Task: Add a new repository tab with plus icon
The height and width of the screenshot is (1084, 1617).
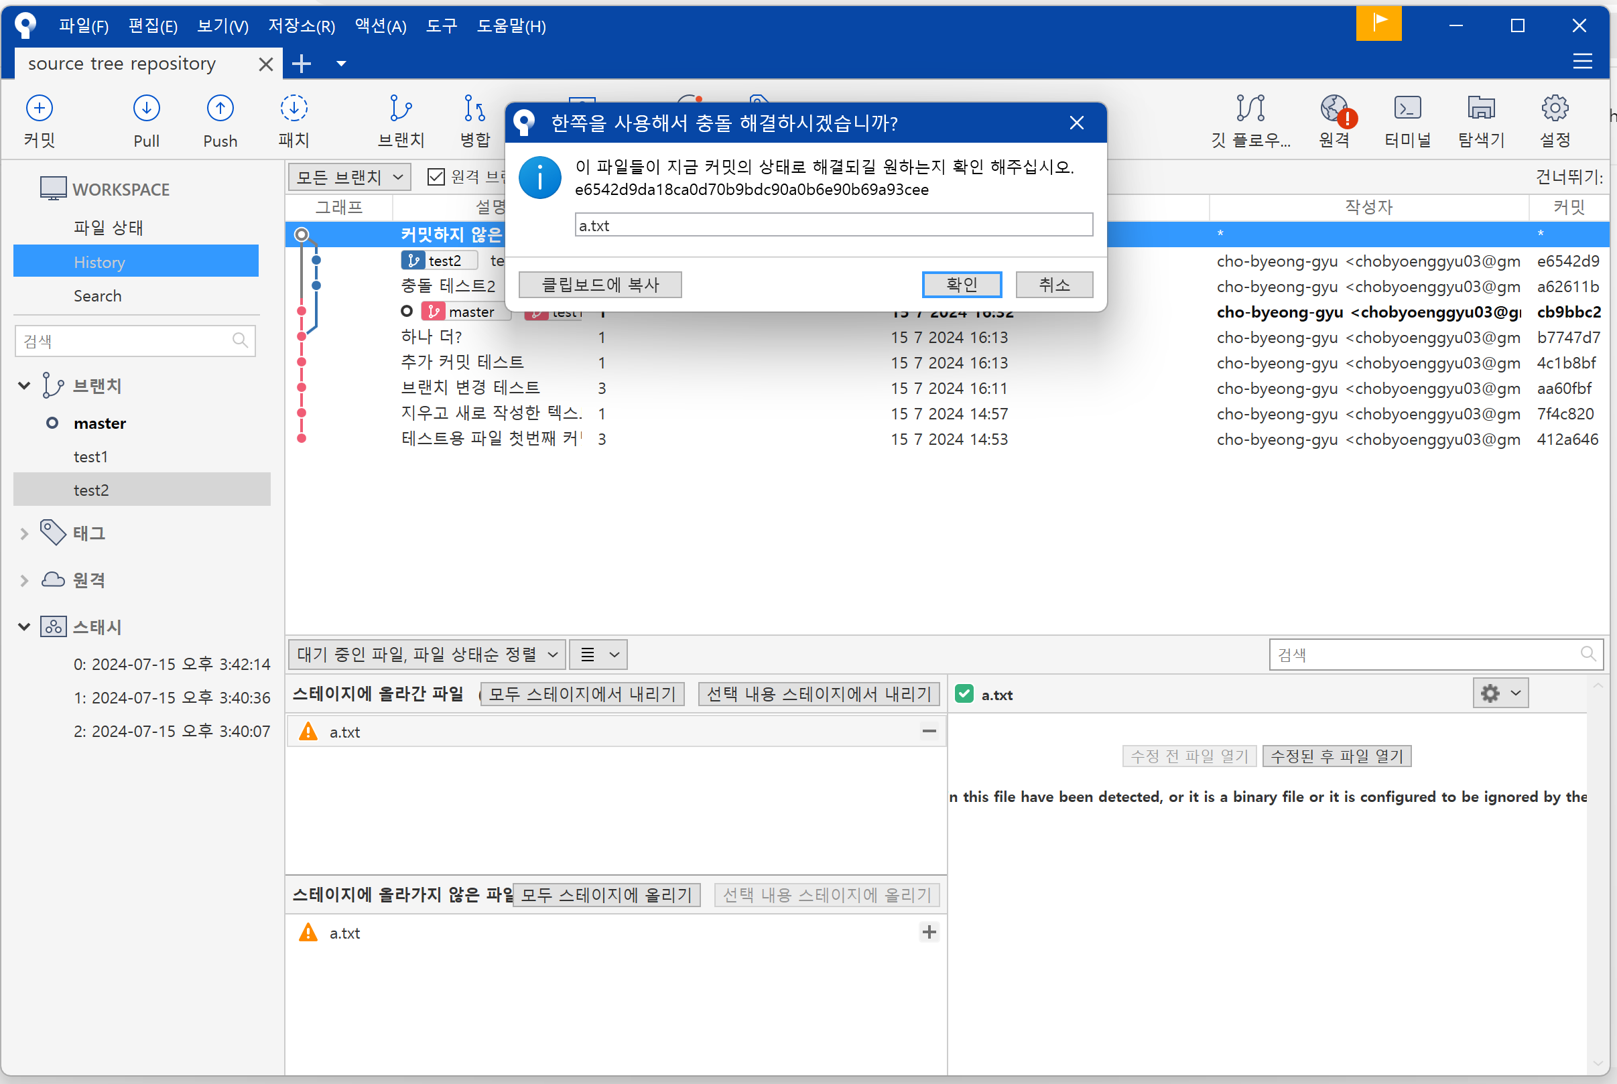Action: pyautogui.click(x=302, y=64)
